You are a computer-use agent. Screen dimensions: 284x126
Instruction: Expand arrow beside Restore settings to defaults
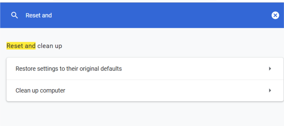[x=270, y=68]
